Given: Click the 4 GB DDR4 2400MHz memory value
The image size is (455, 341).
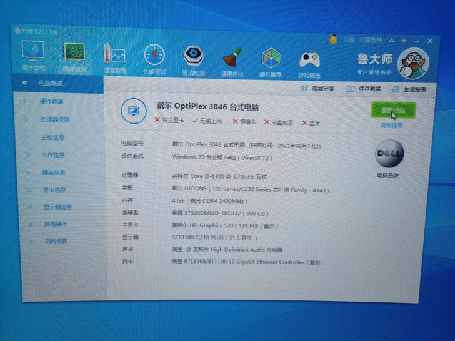Looking at the screenshot, I should [x=209, y=201].
